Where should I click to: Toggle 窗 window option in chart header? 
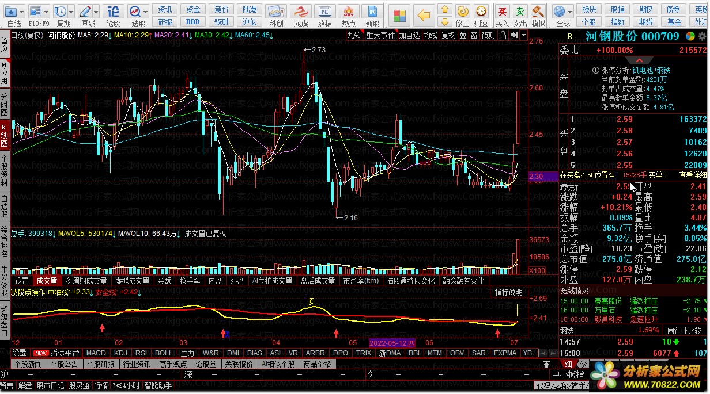click(474, 35)
